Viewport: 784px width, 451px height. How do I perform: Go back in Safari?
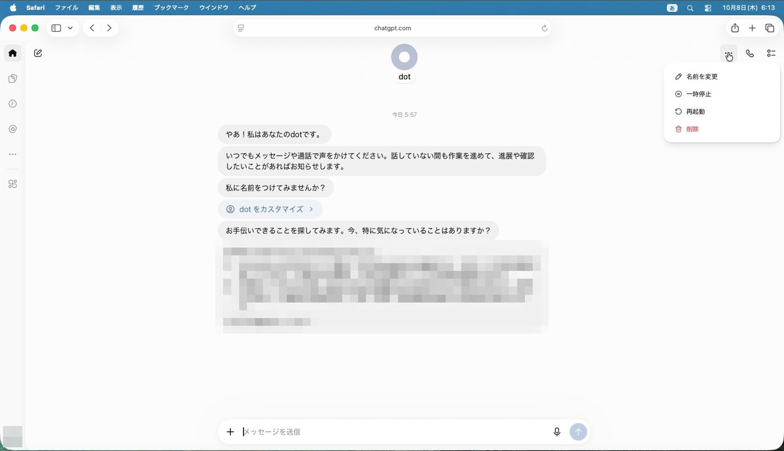(92, 28)
